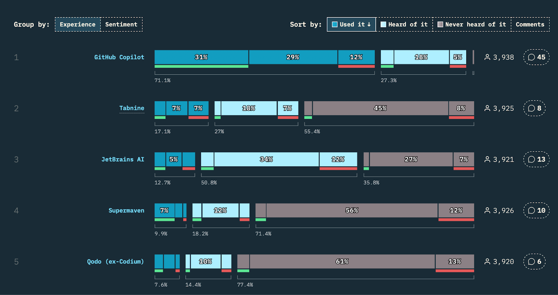Click JetBrains AI's 27% never-heard segment
The width and height of the screenshot is (558, 295).
pos(411,159)
